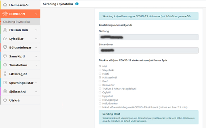
Task: Click the Samskipti chat bubble icon
Action: 5,56
